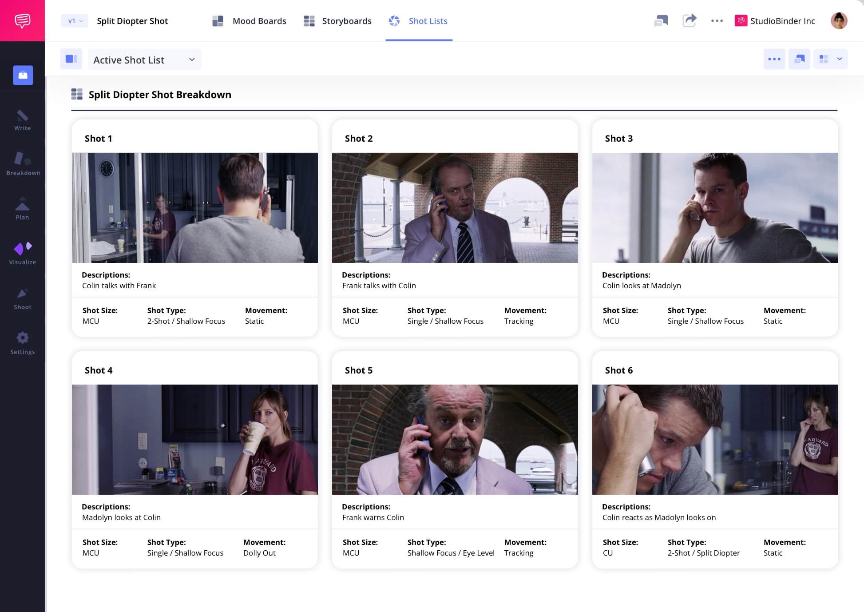The height and width of the screenshot is (612, 864).
Task: Click the Shot 6 split diopter thumbnail image
Action: click(x=715, y=439)
